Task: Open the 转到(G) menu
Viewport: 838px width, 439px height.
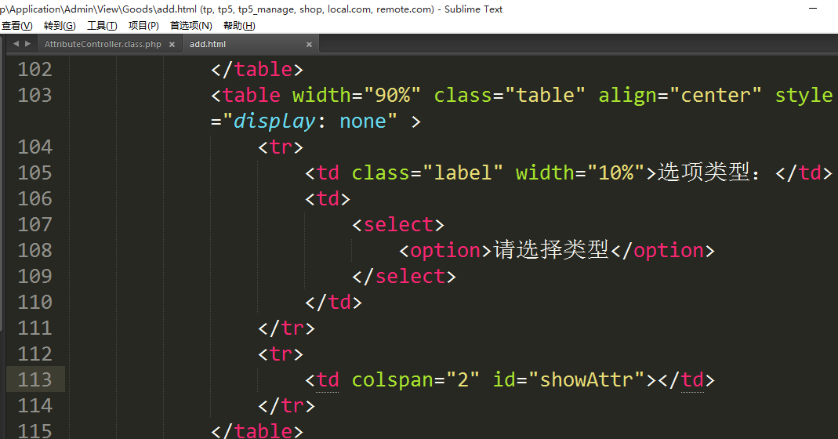Action: coord(60,26)
